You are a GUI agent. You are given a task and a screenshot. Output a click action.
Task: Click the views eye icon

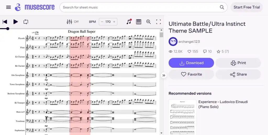pos(170,51)
